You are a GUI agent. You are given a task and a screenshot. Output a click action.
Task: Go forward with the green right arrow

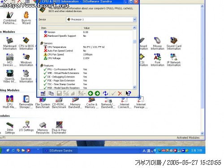click(97, 94)
